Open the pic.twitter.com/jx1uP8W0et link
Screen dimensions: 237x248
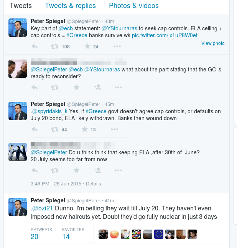click(165, 35)
